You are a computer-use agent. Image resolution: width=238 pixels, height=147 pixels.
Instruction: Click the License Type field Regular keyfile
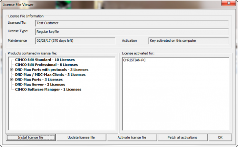pos(132,32)
